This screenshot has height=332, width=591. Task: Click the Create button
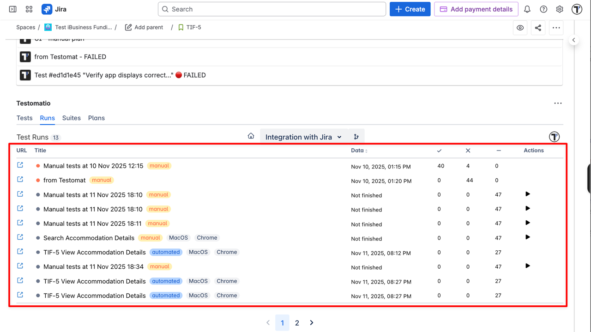(410, 9)
